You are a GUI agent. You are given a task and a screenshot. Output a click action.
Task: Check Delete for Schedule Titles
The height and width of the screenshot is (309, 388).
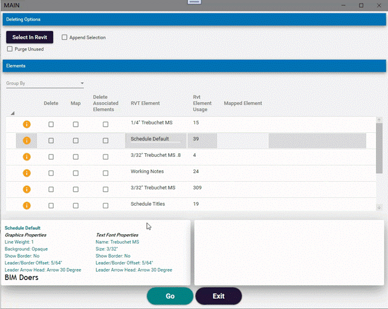coord(51,205)
